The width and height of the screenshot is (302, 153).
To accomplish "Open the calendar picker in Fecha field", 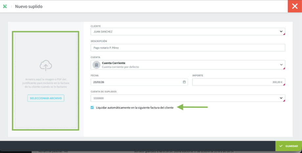I will 184,82.
